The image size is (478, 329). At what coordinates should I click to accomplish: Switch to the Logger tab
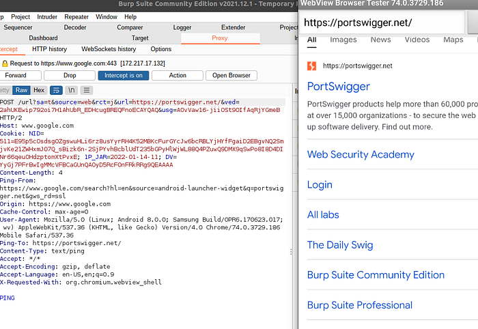[x=182, y=27]
